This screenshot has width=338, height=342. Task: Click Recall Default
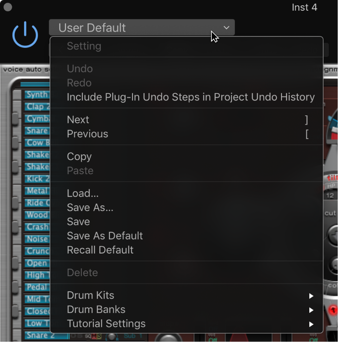(100, 250)
